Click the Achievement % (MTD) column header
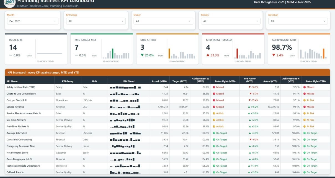 (200, 80)
